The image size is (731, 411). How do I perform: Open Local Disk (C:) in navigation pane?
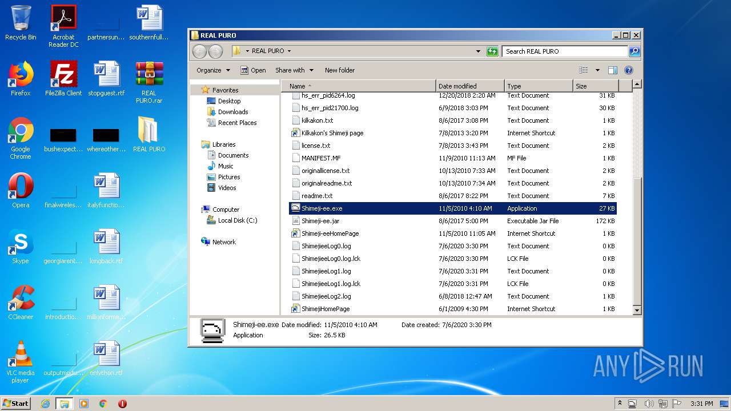(238, 220)
